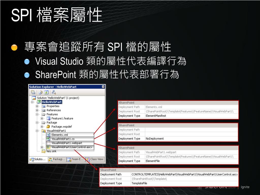Expand the Properties node

pyautogui.click(x=37, y=106)
